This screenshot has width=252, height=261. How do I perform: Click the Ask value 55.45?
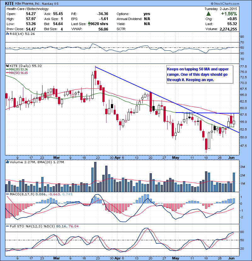coord(58,14)
